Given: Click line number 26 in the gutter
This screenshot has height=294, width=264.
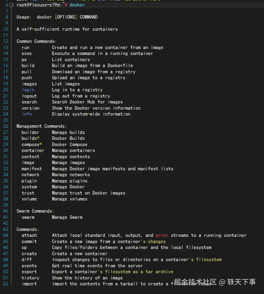Looking at the screenshot, I should pyautogui.click(x=6, y=126).
